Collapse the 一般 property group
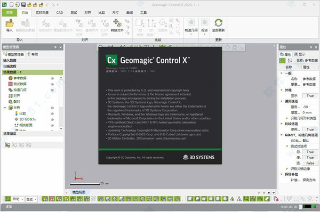Image resolution: width=320 pixels, height=212 pixels. (x=282, y=73)
